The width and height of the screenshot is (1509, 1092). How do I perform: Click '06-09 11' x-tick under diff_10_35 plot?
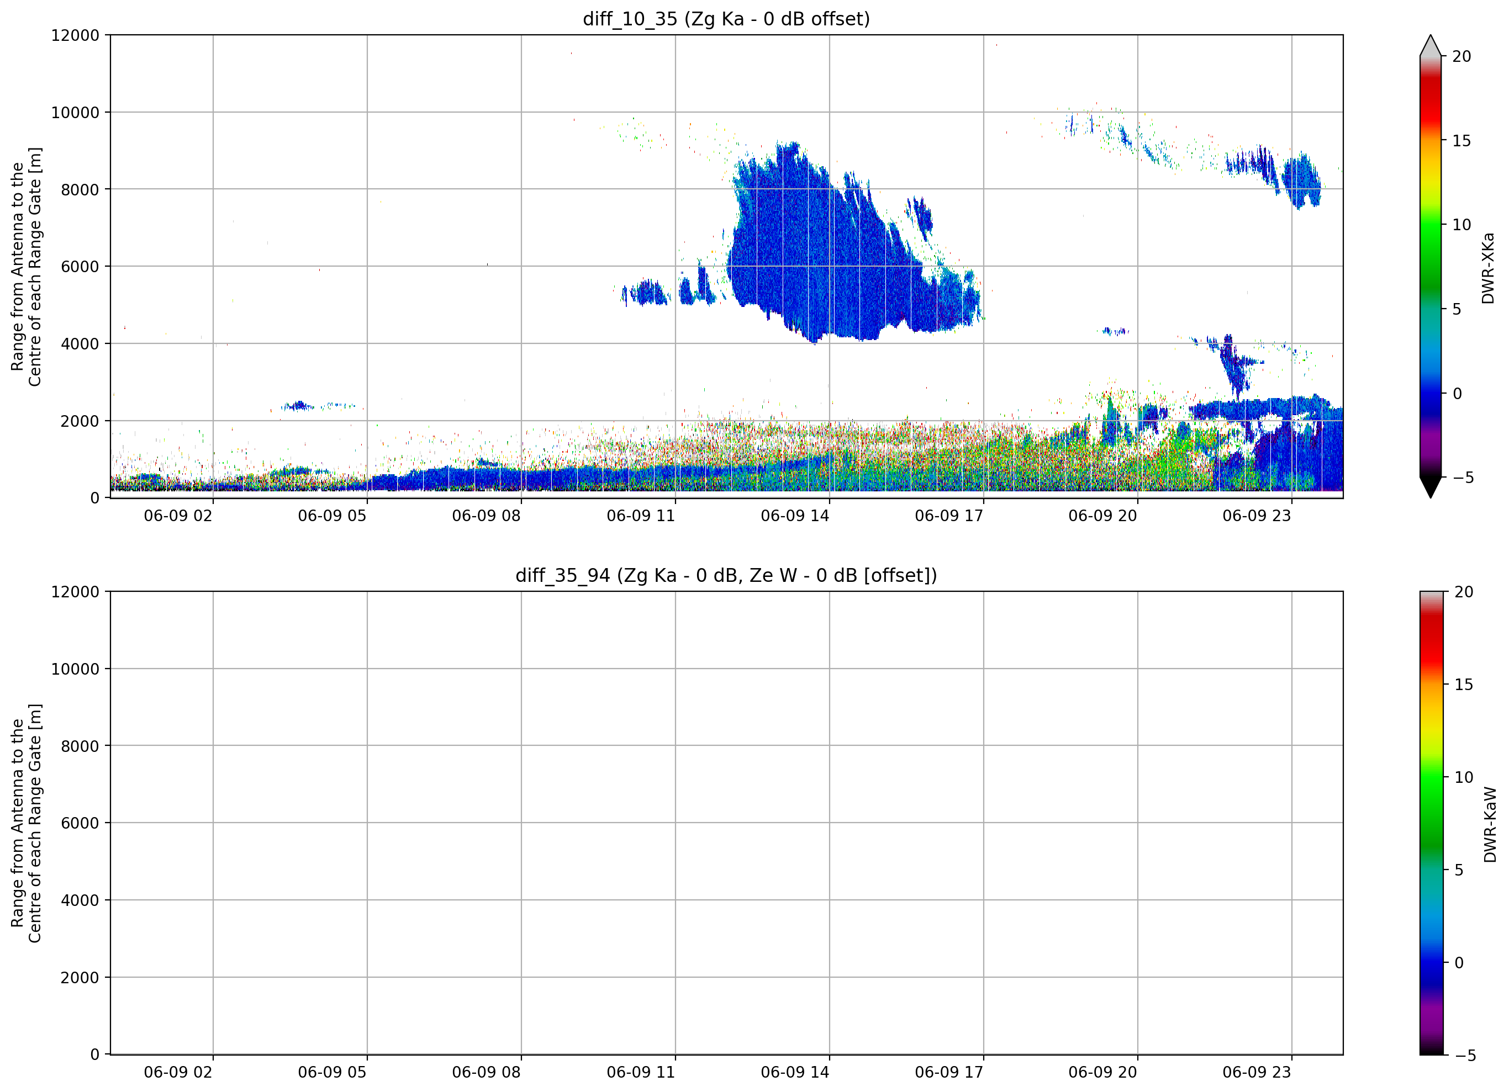click(641, 516)
